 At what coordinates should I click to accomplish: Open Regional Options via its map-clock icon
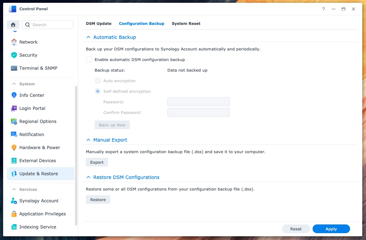14,121
